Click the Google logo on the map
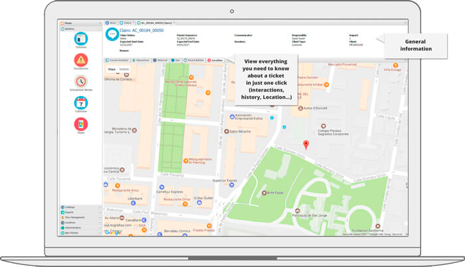The width and height of the screenshot is (465, 267). [x=113, y=233]
